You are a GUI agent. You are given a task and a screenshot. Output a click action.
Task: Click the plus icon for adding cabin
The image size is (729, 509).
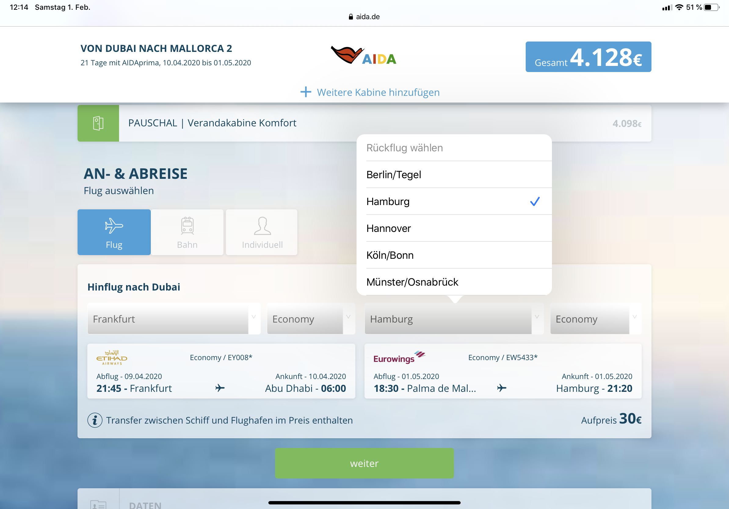coord(306,92)
